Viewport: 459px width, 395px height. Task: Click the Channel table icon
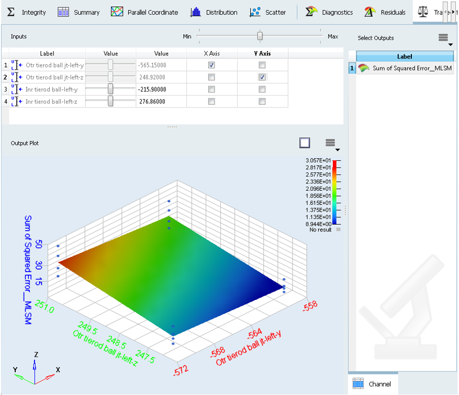(x=358, y=384)
